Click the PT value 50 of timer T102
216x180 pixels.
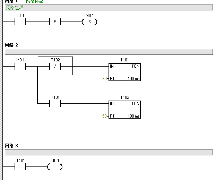104,116
